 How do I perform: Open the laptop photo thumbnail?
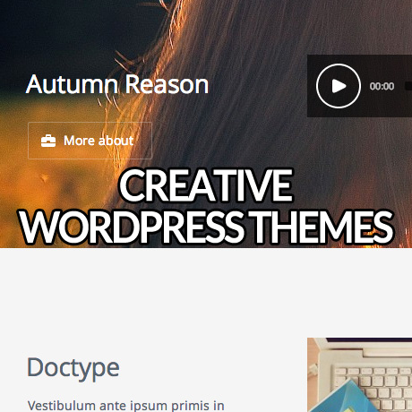click(x=359, y=374)
